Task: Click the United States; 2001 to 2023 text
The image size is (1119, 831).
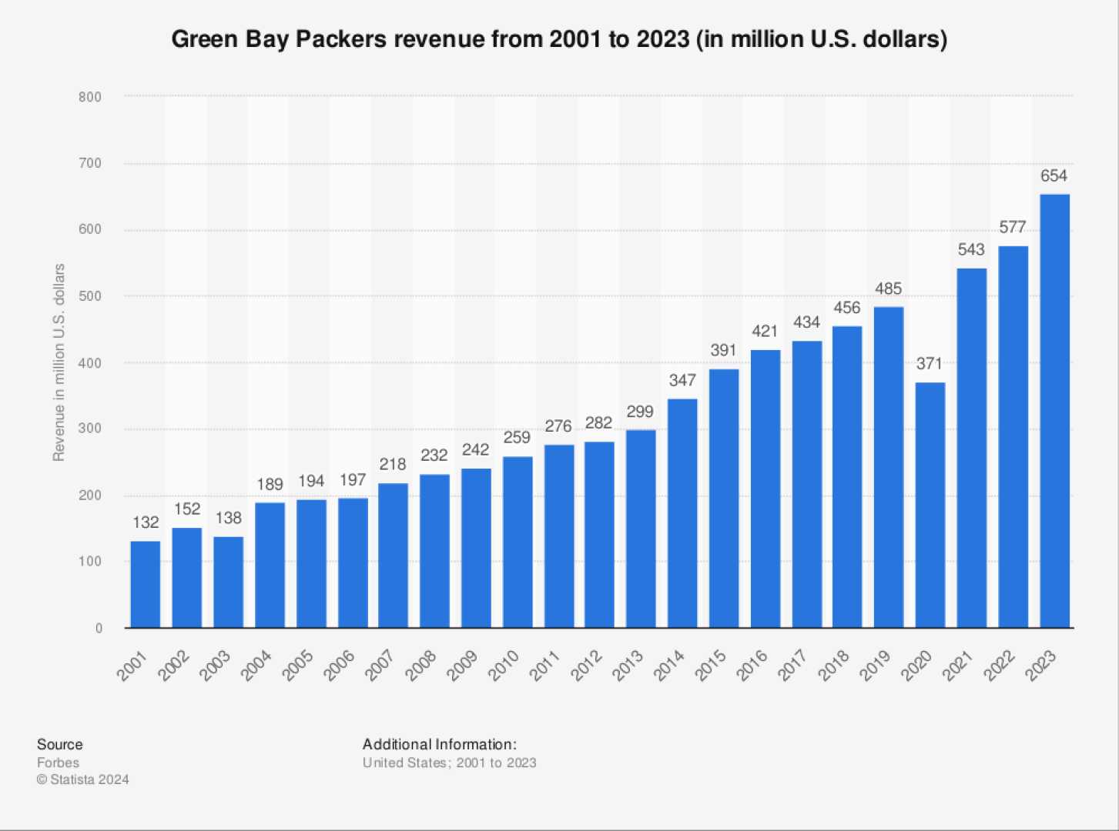Action: tap(450, 763)
